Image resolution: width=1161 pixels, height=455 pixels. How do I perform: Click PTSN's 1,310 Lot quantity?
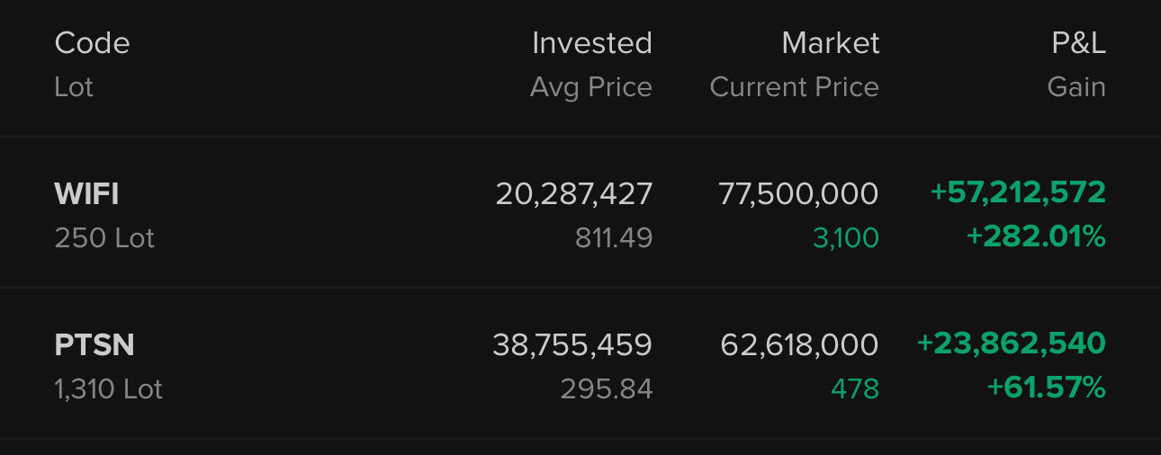pyautogui.click(x=109, y=389)
